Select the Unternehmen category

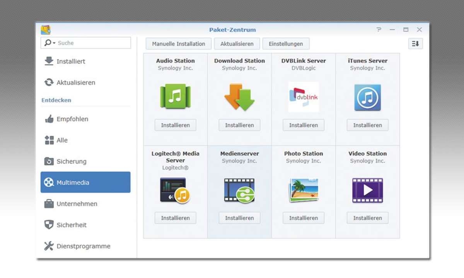click(x=85, y=203)
